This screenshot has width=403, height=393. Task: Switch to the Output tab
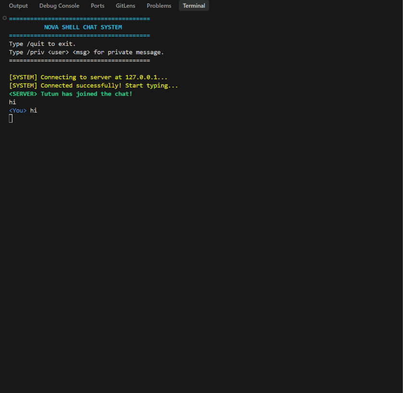tap(18, 6)
